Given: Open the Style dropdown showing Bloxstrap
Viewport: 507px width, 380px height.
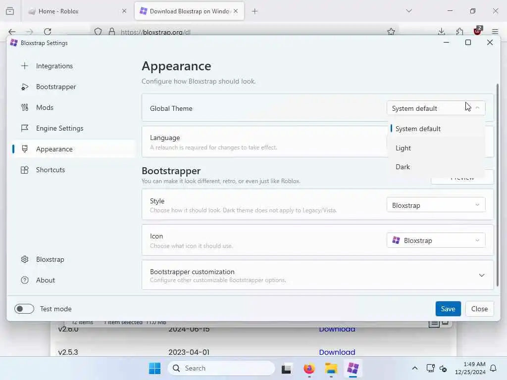Looking at the screenshot, I should pos(436,205).
